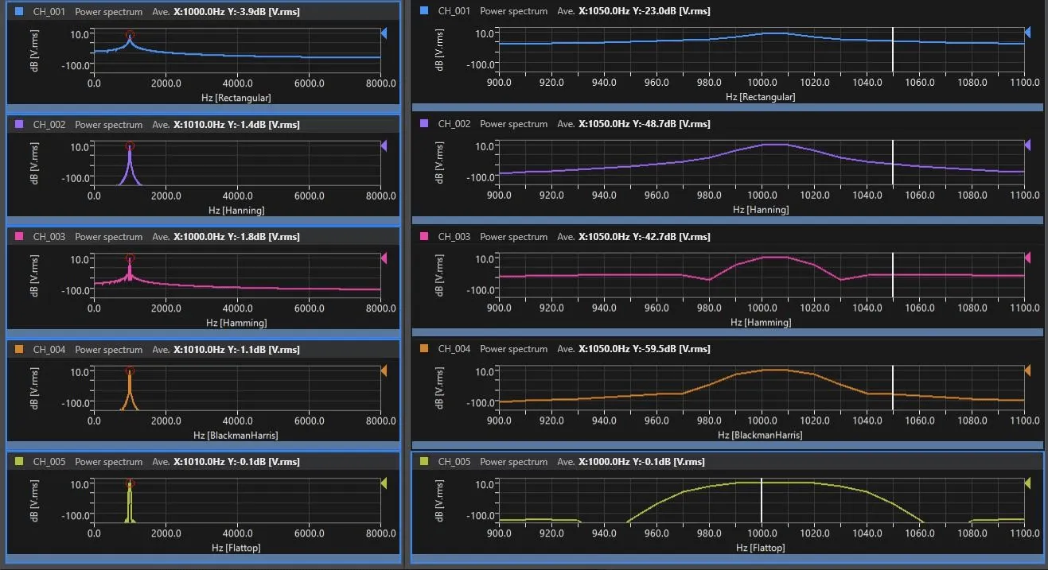Click the green color square of CH_005 in the 0–8000 Hz graph
This screenshot has width=1048, height=570.
(19, 462)
